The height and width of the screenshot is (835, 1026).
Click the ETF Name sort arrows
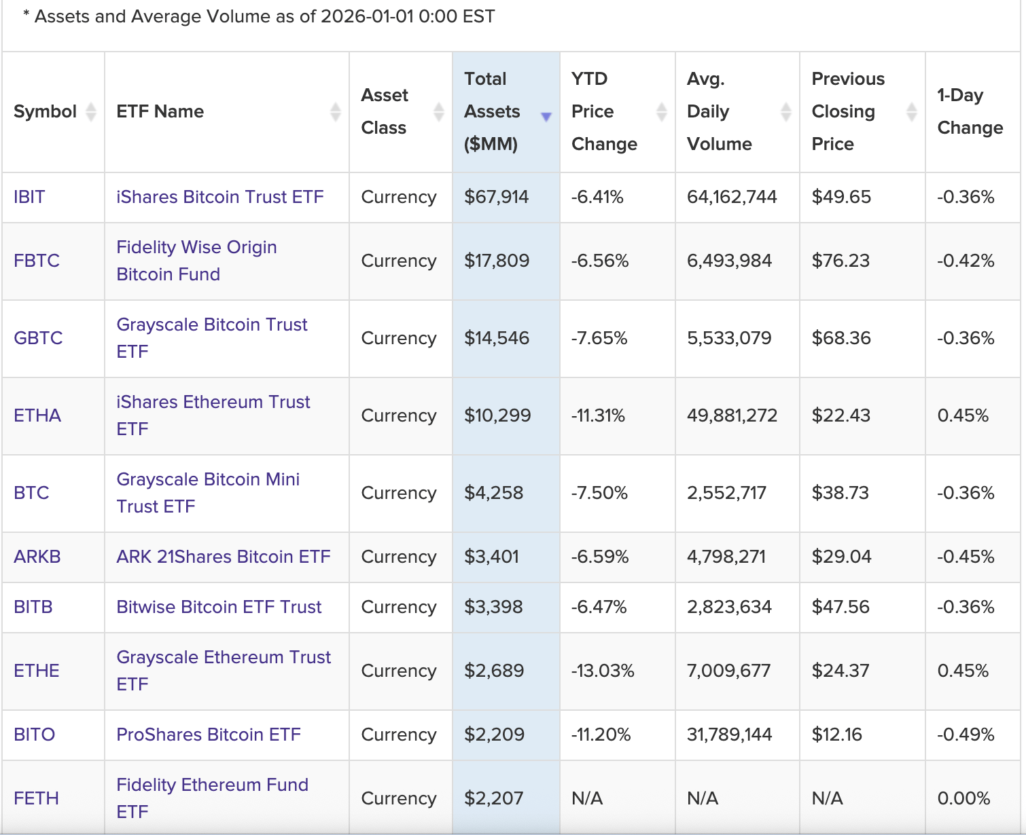pos(335,112)
